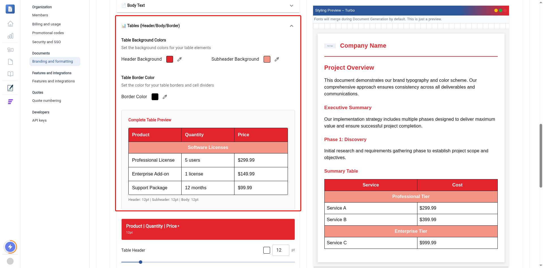
Task: Open the user avatar at sidebar bottom
Action: click(x=10, y=261)
